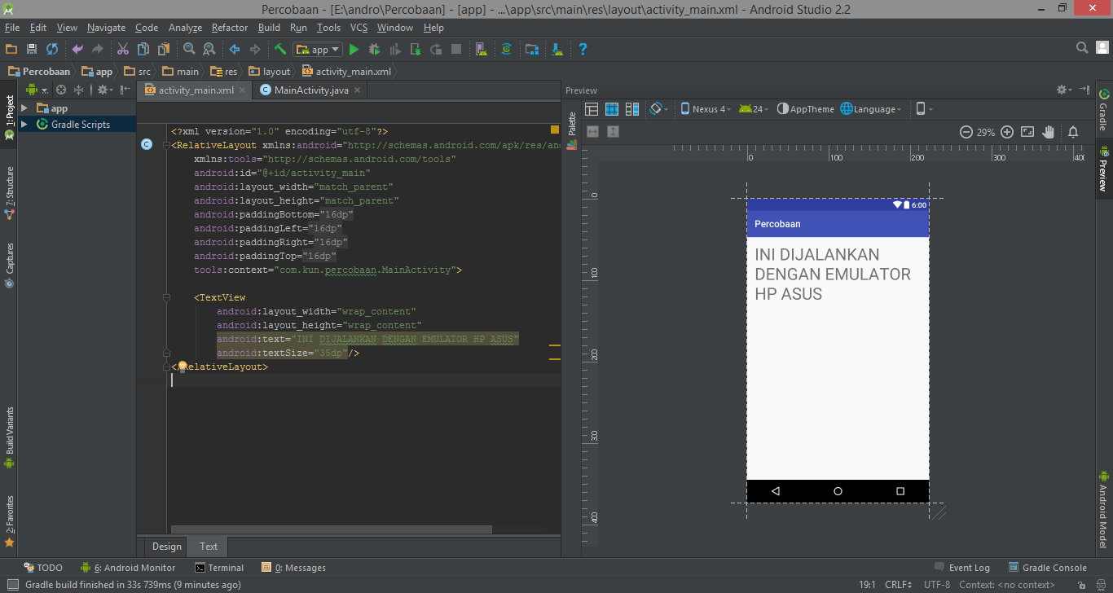
Task: Open the AVD Manager from the toolbar
Action: coord(481,50)
